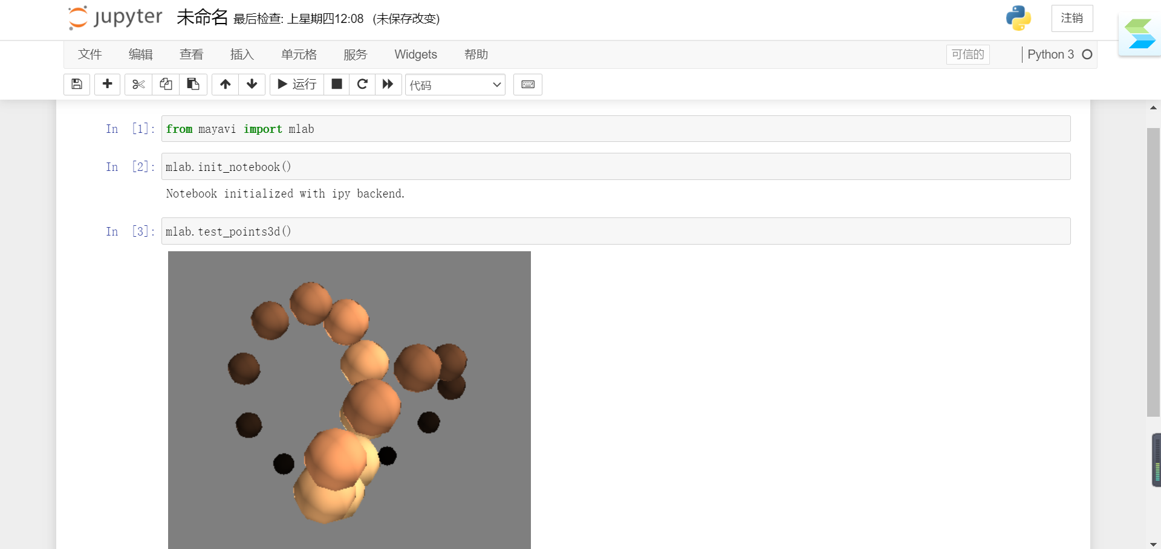This screenshot has height=549, width=1161.
Task: Rename notebook by clicking 未命名 title
Action: click(x=202, y=18)
